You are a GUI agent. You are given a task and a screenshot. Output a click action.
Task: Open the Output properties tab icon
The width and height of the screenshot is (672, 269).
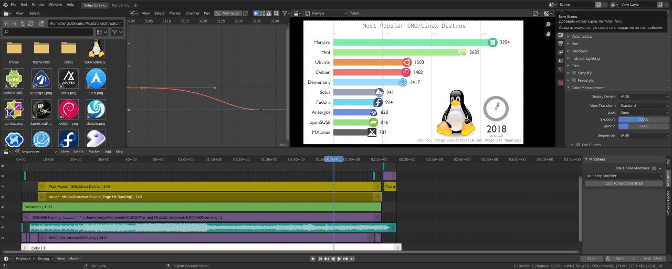(x=561, y=42)
